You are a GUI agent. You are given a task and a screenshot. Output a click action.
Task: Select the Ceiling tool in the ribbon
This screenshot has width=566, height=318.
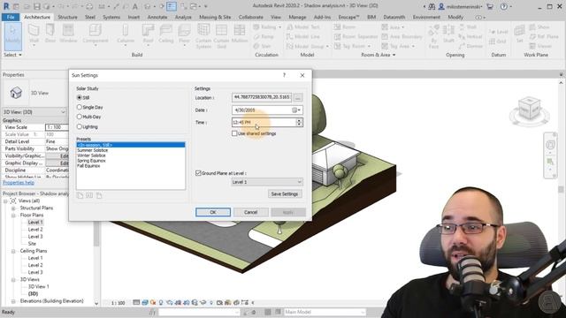165,34
